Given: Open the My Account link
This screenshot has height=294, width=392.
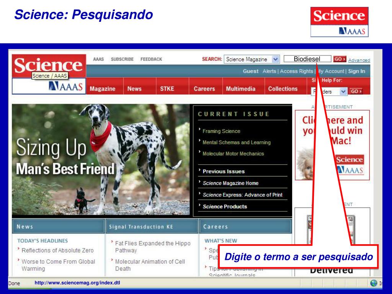Looking at the screenshot, I should [x=331, y=71].
